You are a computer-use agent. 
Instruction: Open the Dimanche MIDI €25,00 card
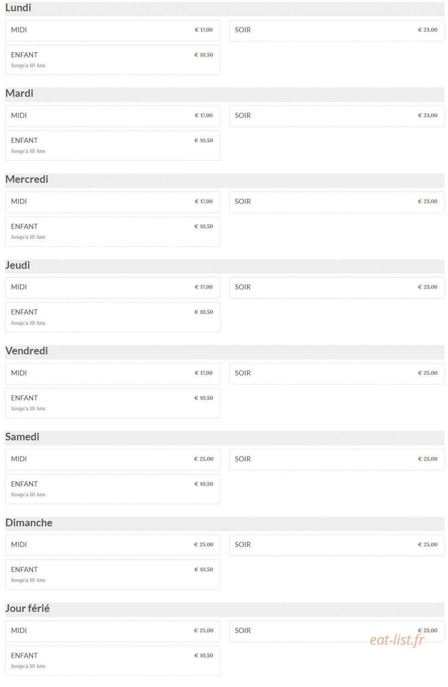click(x=112, y=545)
